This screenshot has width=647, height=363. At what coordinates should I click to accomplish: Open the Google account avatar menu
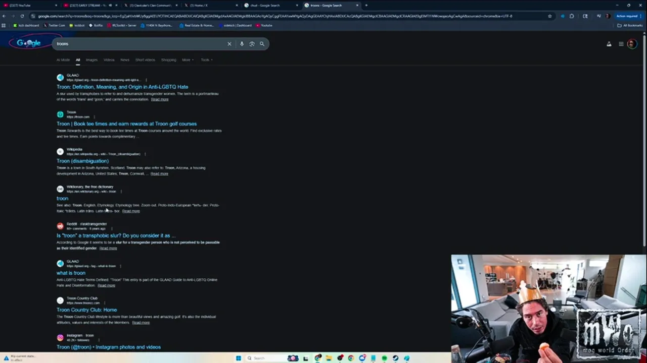[632, 44]
